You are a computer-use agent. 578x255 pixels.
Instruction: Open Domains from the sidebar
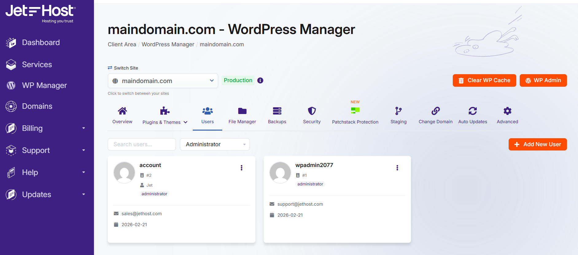pyautogui.click(x=37, y=106)
